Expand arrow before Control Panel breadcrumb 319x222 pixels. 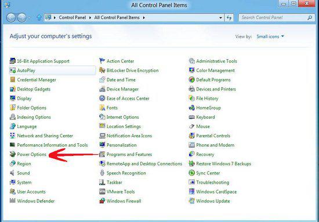55,18
